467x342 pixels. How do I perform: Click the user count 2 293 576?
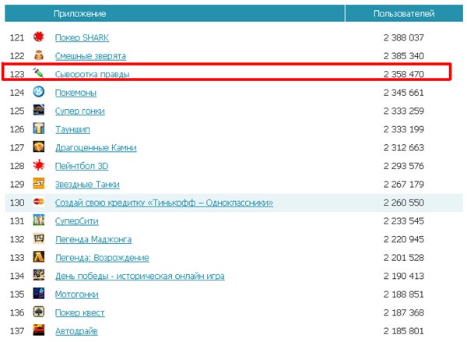click(x=403, y=166)
